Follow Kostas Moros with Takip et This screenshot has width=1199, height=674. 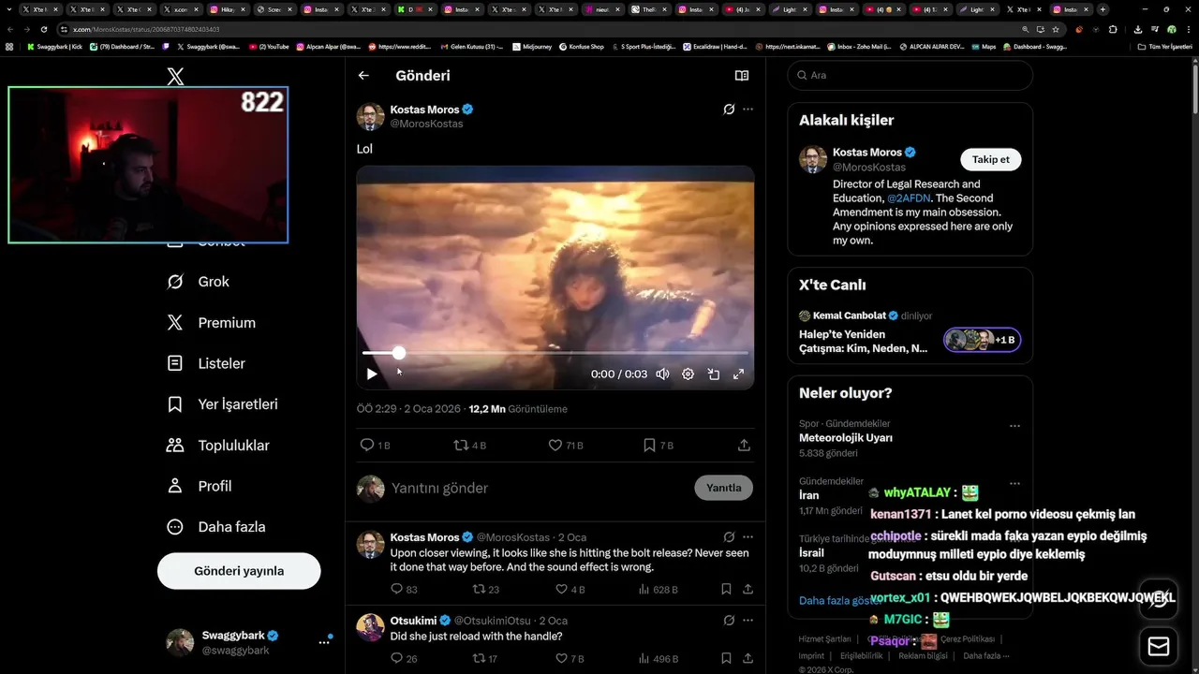click(x=990, y=159)
